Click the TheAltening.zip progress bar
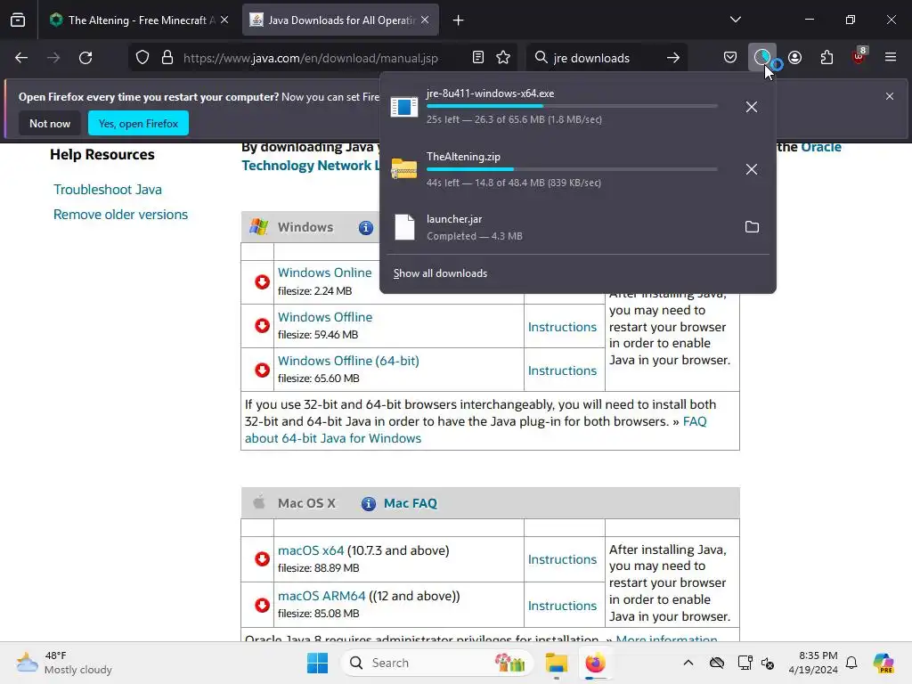Viewport: 912px width, 684px height. coord(572,169)
